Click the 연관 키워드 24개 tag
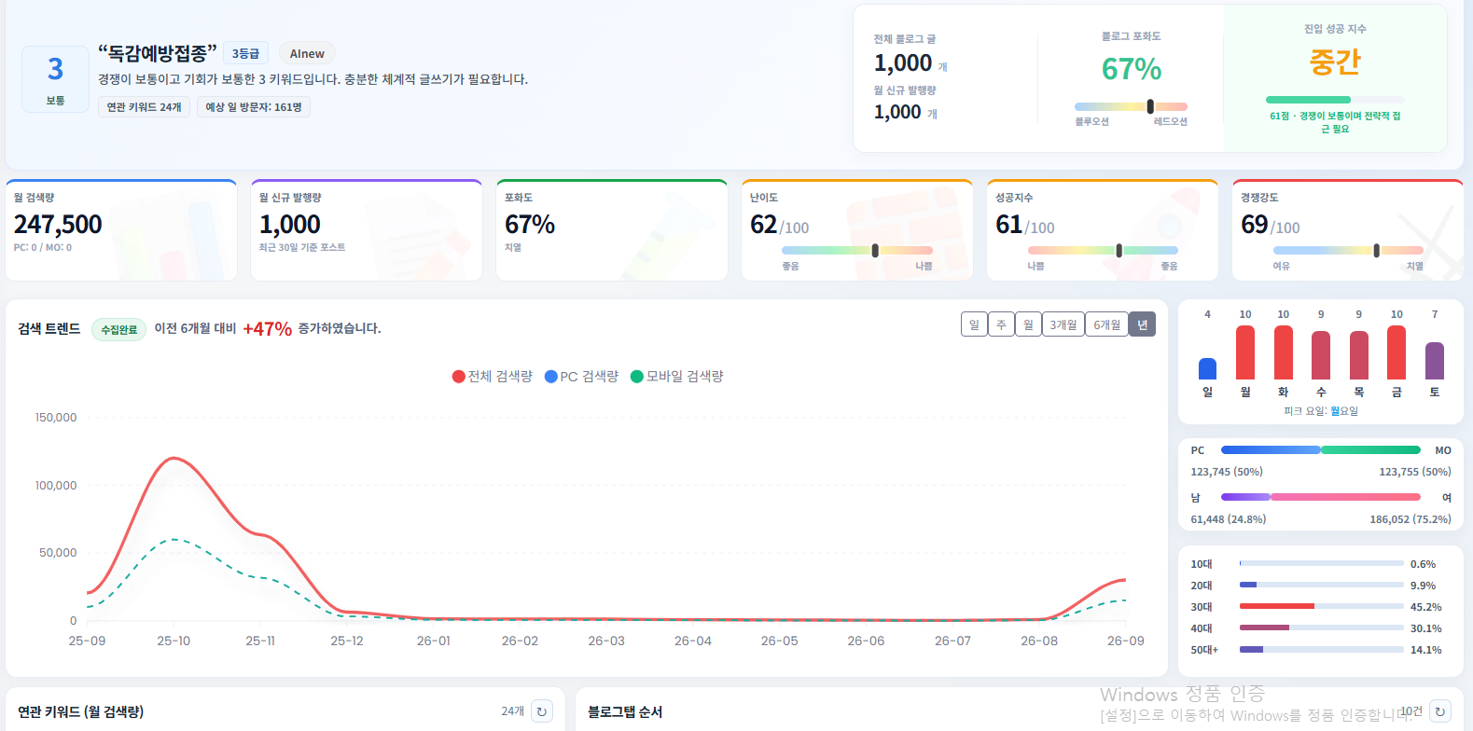This screenshot has height=731, width=1473. click(x=144, y=107)
